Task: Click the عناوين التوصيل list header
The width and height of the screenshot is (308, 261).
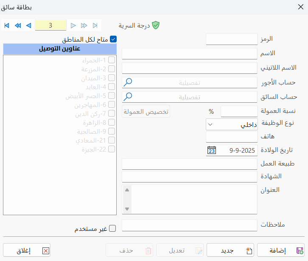Action: point(60,49)
